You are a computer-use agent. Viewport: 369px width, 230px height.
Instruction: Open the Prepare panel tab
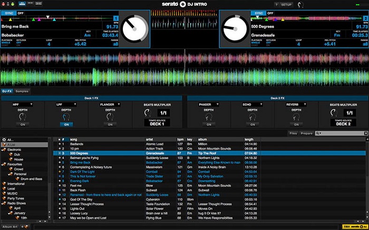pos(306,134)
